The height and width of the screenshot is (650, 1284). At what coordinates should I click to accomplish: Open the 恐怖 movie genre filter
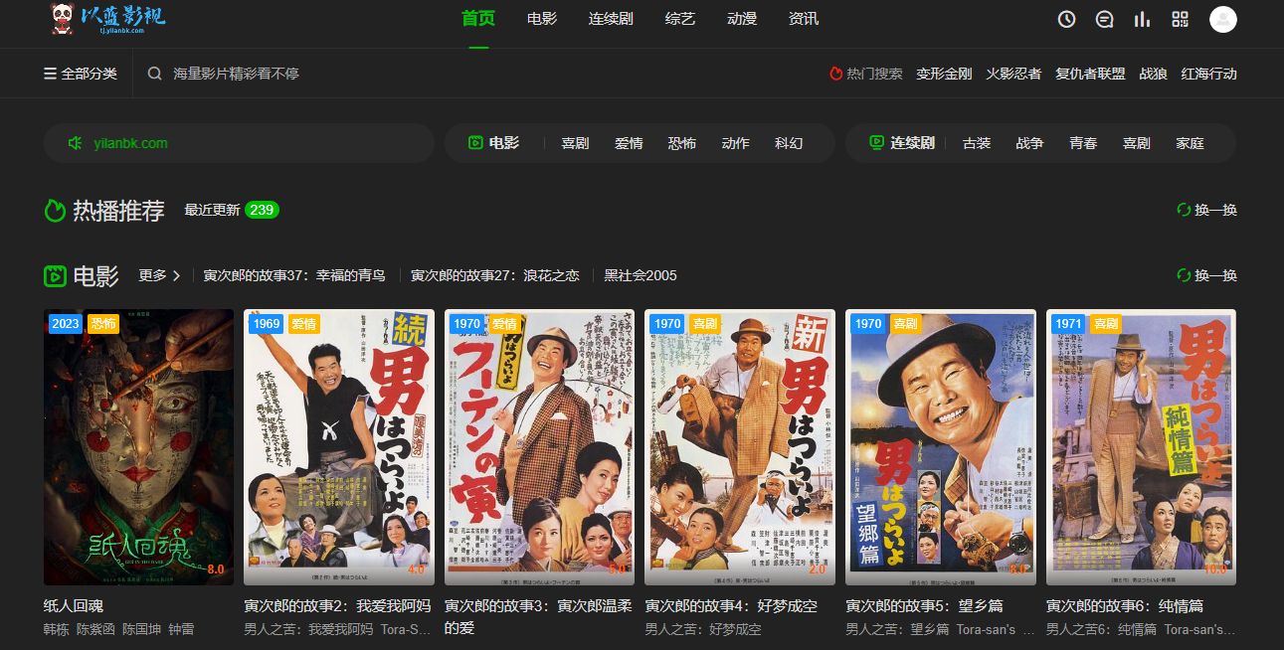681,143
